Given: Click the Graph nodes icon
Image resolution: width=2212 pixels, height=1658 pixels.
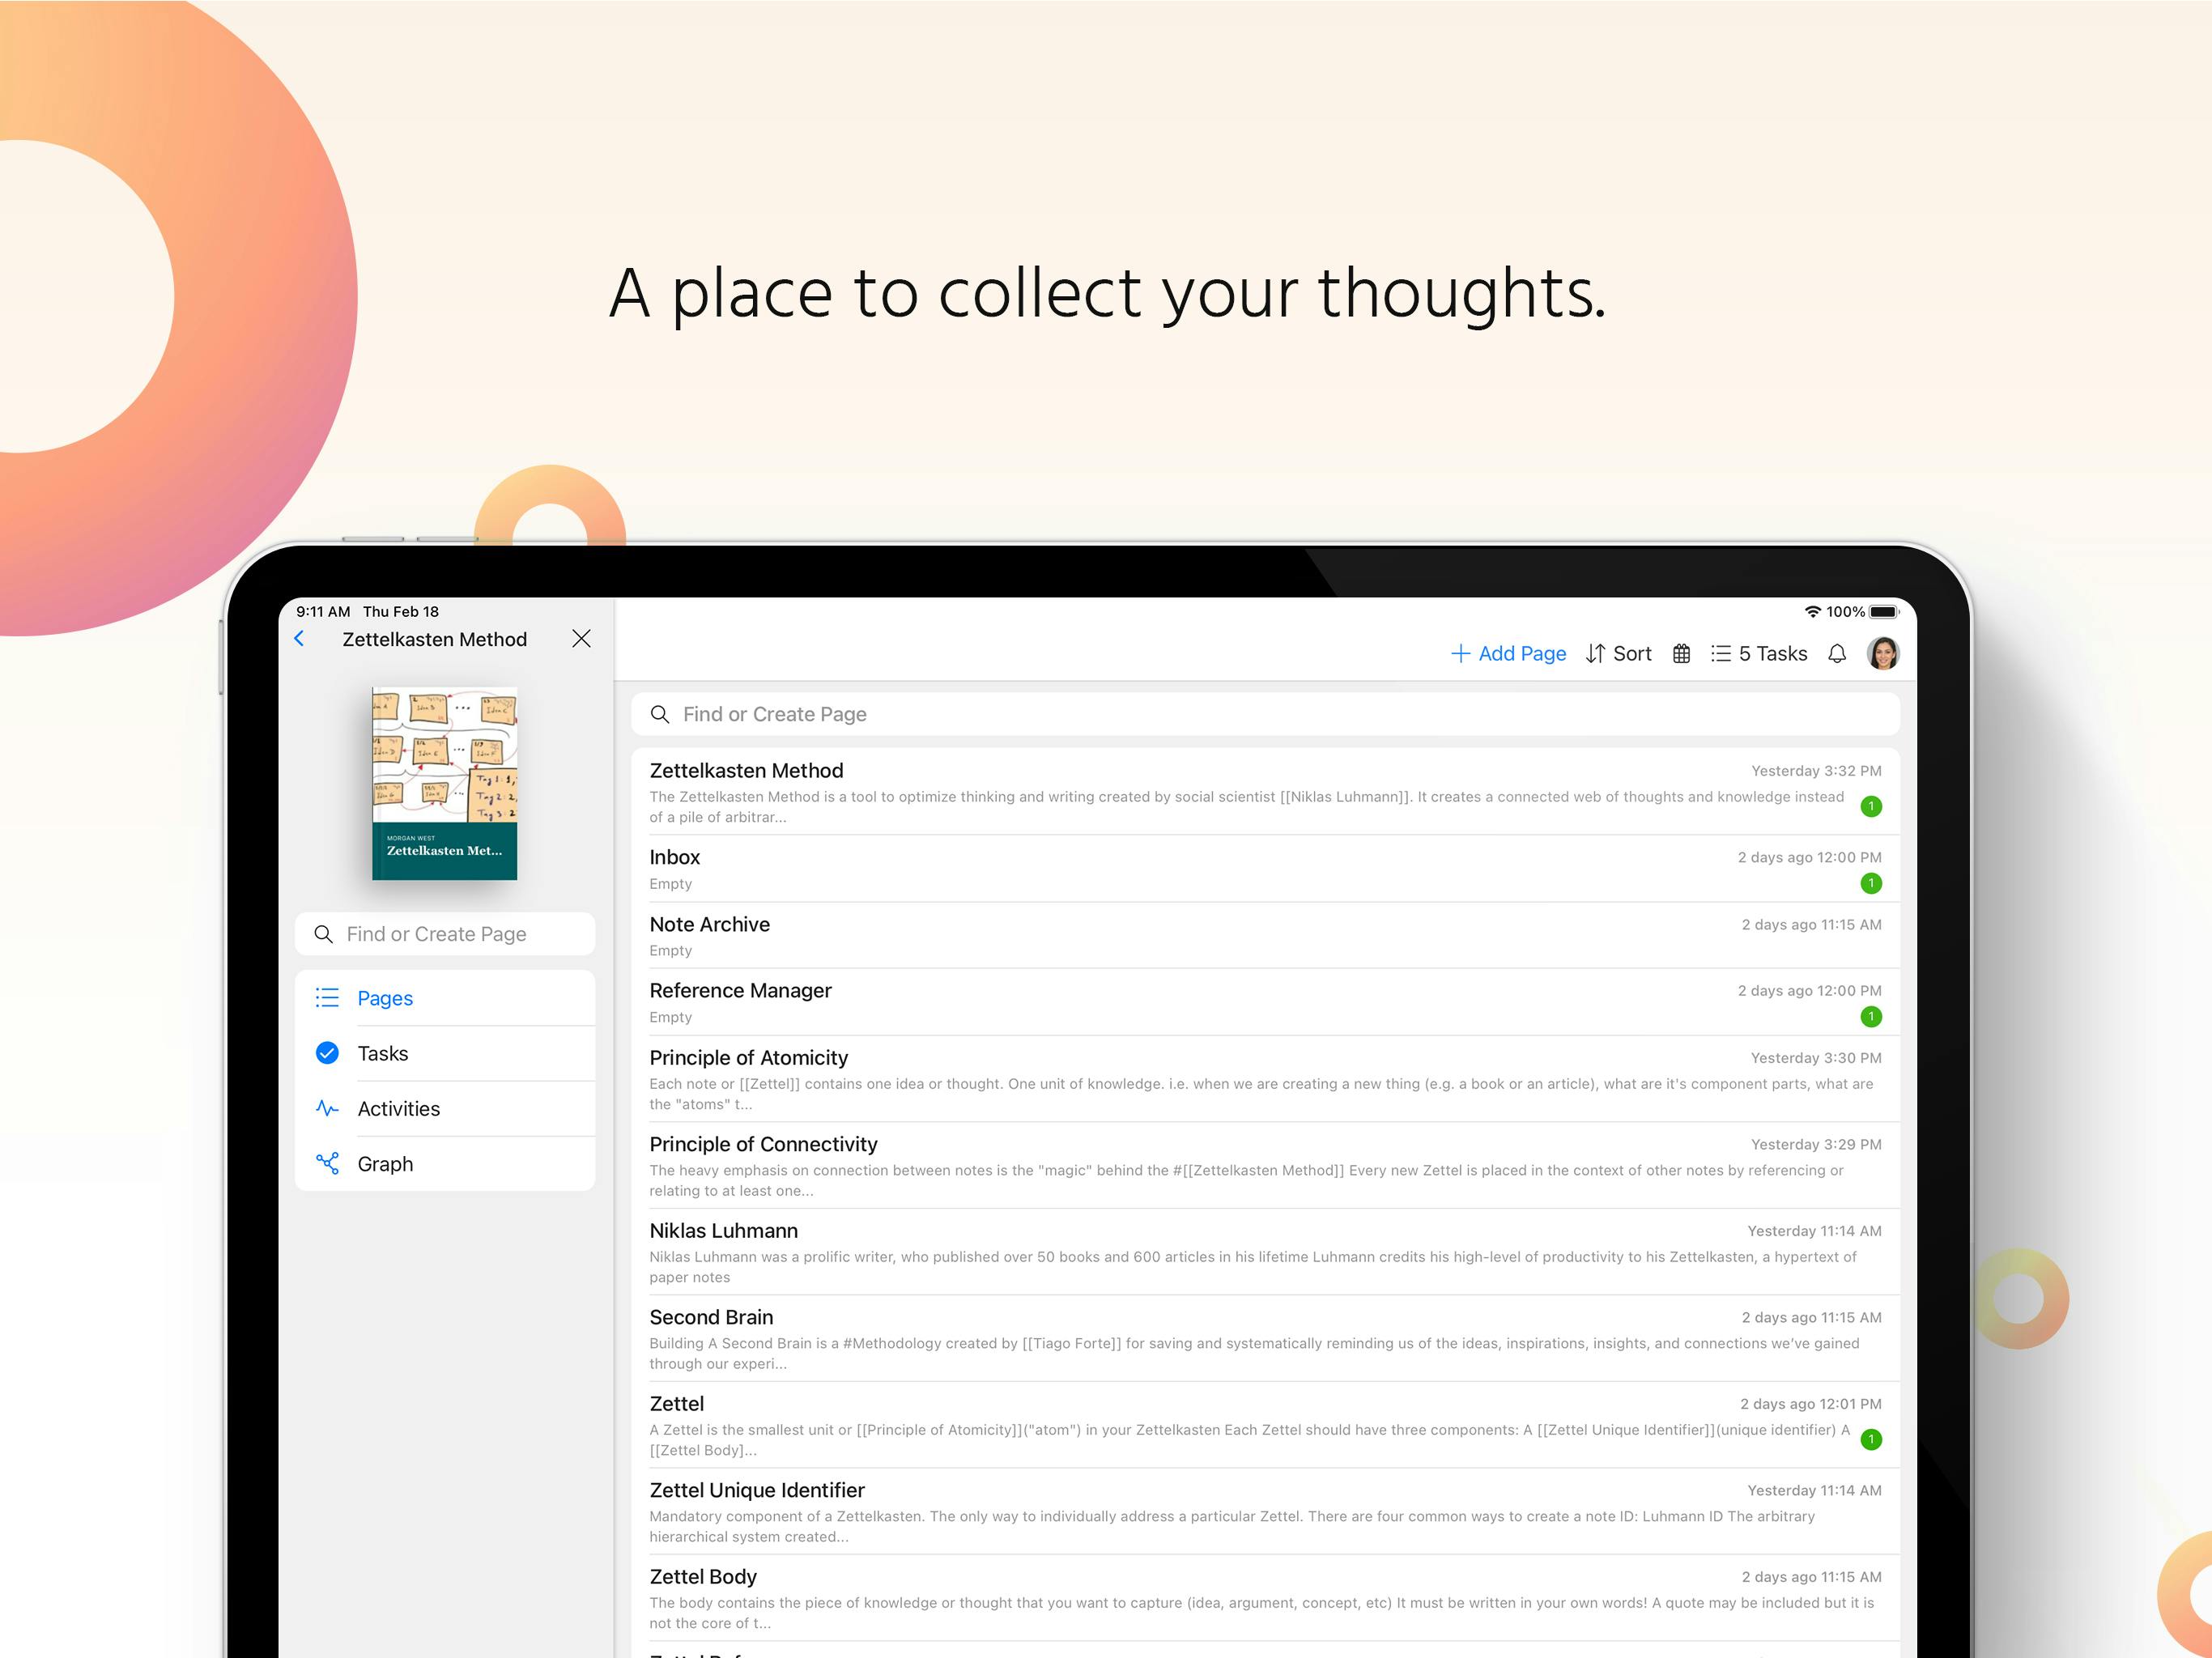Looking at the screenshot, I should coord(327,1164).
